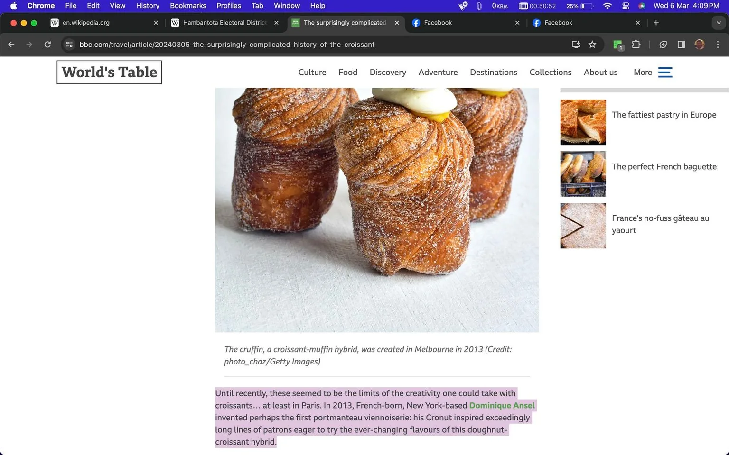Open the green extension with the badge
The width and height of the screenshot is (729, 455).
(x=617, y=44)
